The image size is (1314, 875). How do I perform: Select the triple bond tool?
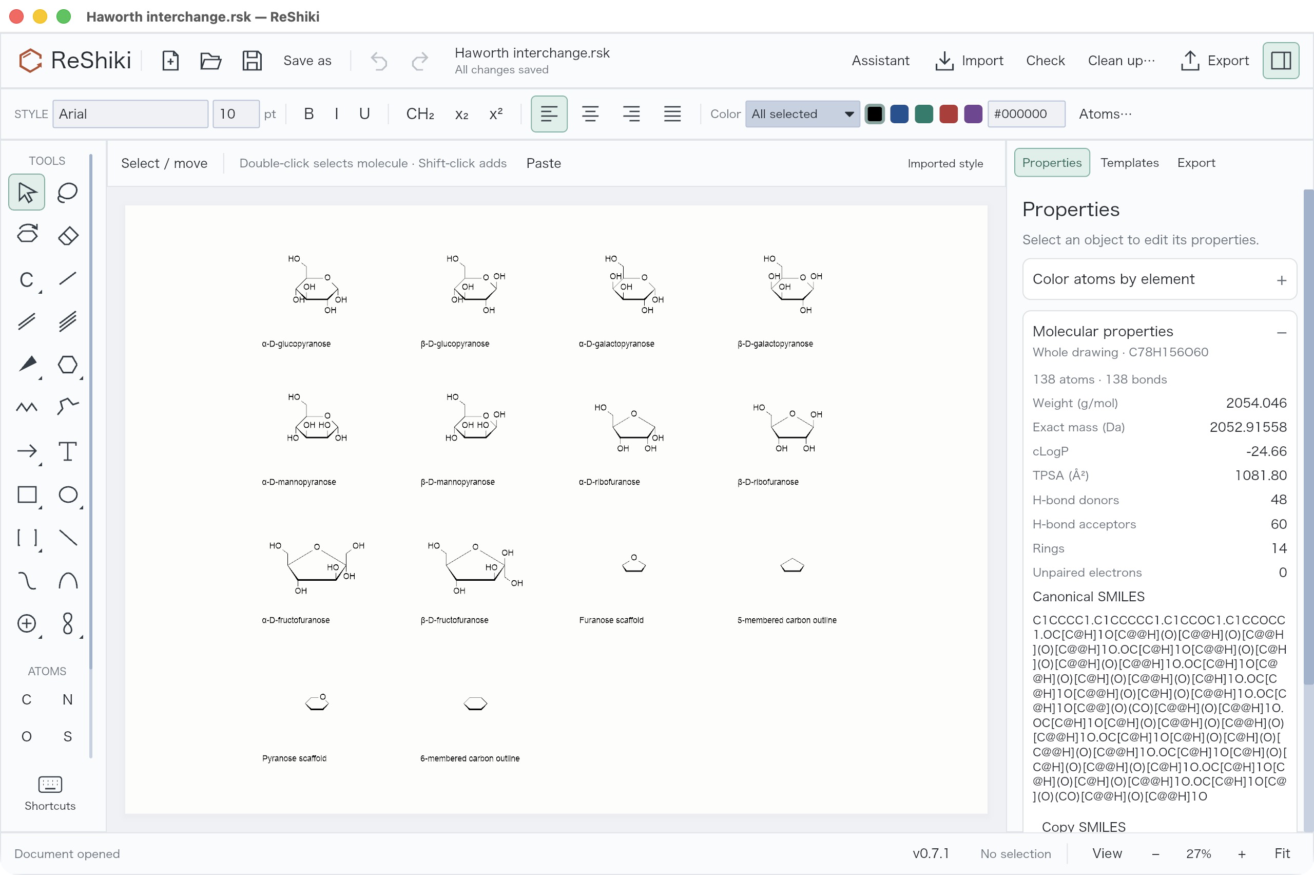(x=67, y=321)
